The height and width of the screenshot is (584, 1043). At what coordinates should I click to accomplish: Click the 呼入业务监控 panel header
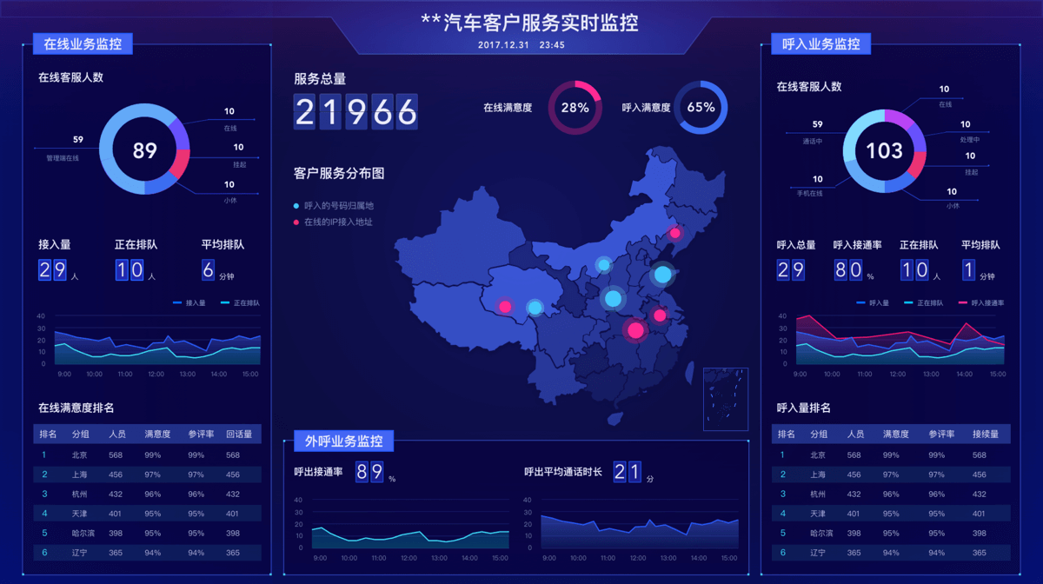click(x=820, y=43)
